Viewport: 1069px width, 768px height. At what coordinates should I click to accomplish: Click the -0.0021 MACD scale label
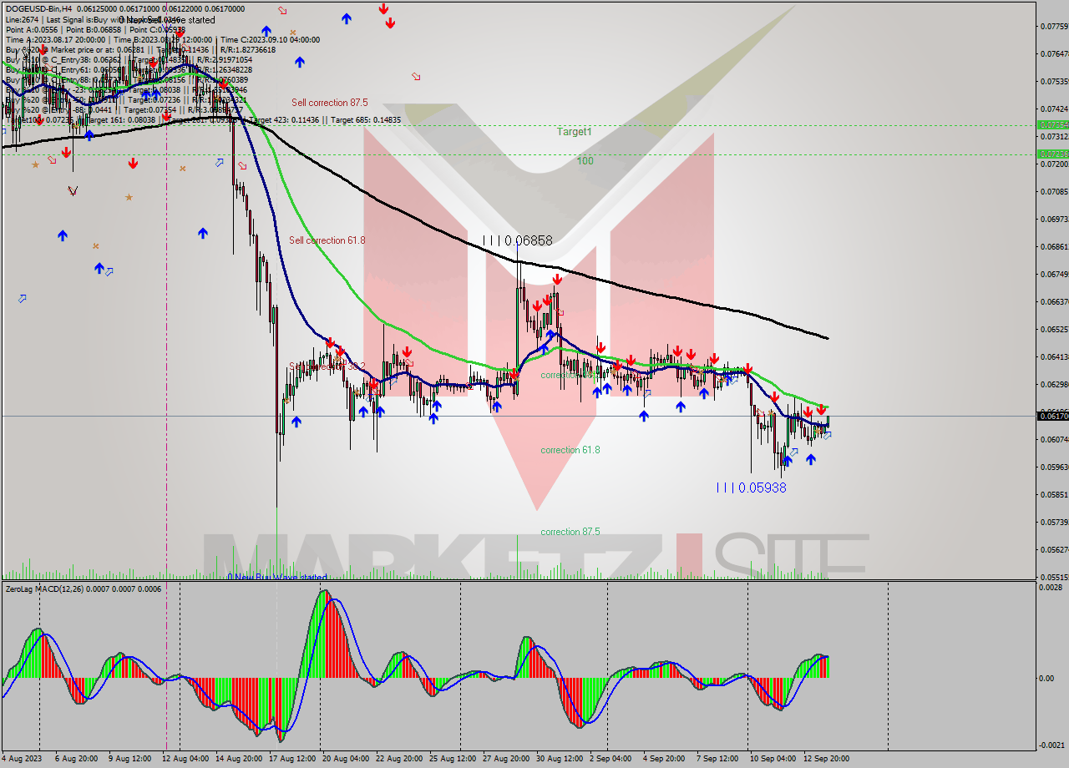pos(1051,745)
